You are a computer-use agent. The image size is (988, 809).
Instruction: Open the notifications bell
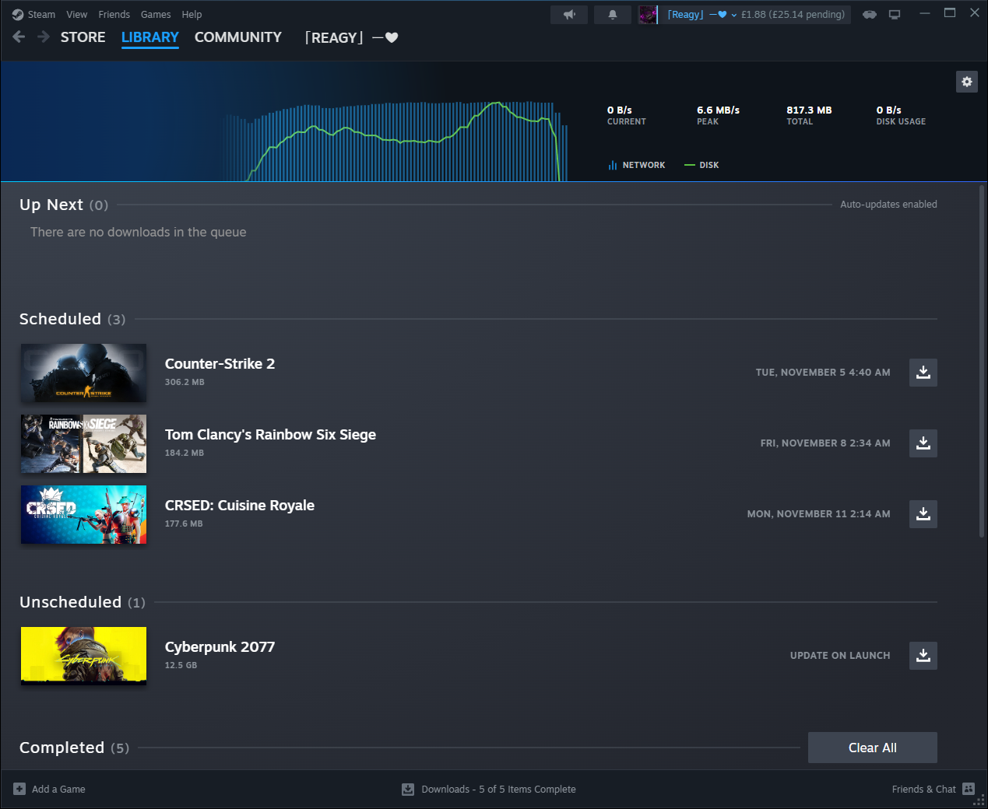point(613,15)
